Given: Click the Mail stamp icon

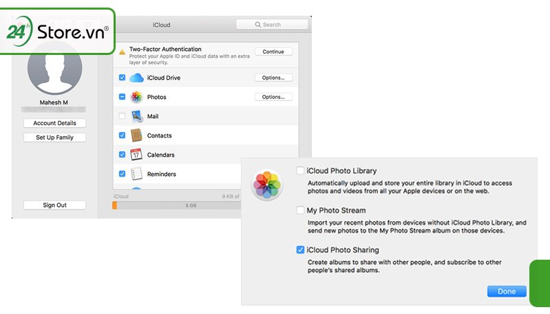Looking at the screenshot, I should tap(136, 116).
